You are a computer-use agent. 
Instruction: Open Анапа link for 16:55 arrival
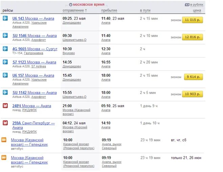[106, 66]
